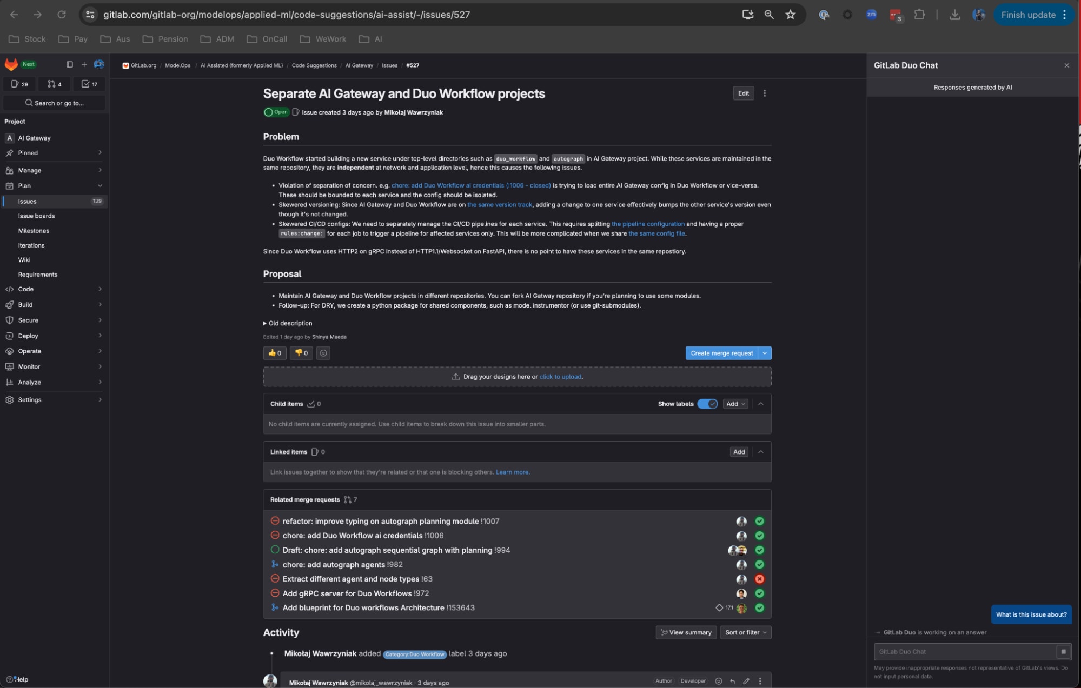Click Search or go to field

coord(55,103)
